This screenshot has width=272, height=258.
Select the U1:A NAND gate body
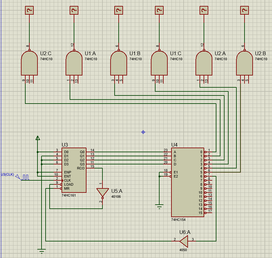pos(74,63)
